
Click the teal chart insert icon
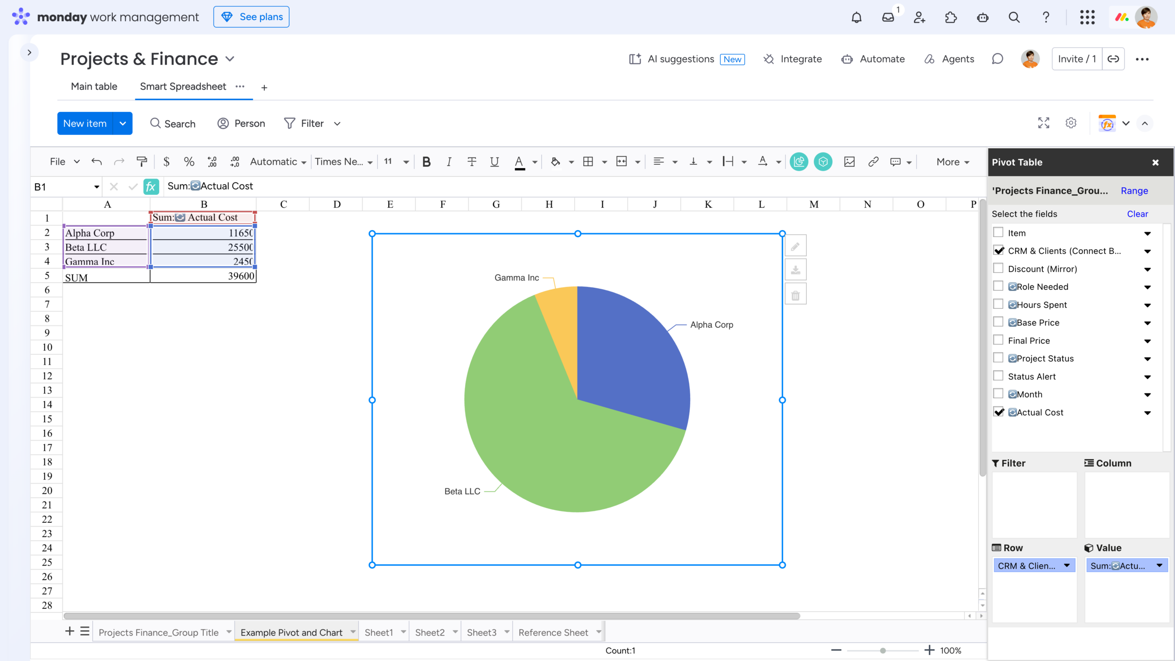coord(799,162)
